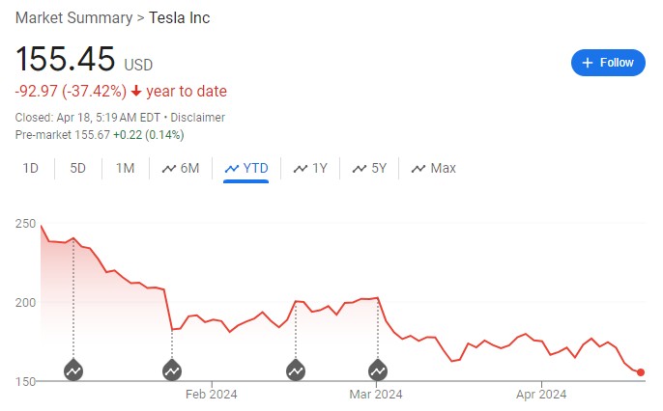Open the Market Summary link
Screen dimensions: 663x411
point(72,17)
